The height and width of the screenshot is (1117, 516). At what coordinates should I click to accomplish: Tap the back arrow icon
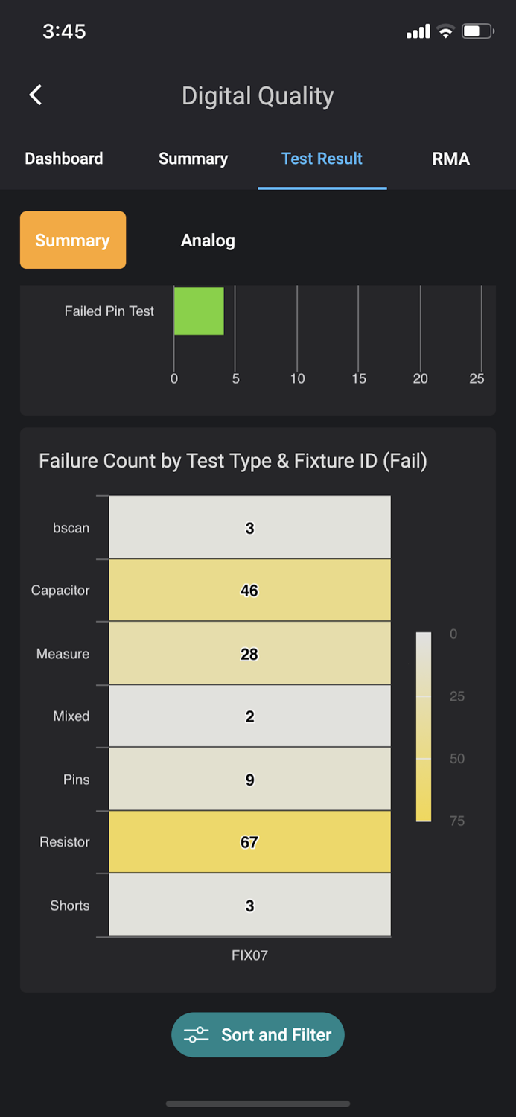click(x=36, y=95)
